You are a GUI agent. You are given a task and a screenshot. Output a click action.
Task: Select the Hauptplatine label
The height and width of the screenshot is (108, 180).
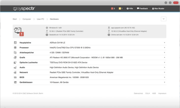pyautogui.click(x=25, y=43)
